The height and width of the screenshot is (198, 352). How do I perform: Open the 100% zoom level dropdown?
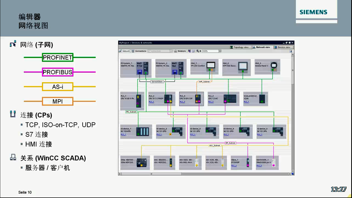click(212, 51)
